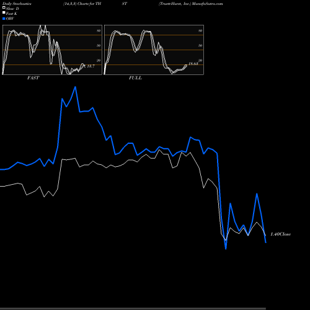Select the 'MunafaSutra.com' text in the header

click(x=208, y=4)
